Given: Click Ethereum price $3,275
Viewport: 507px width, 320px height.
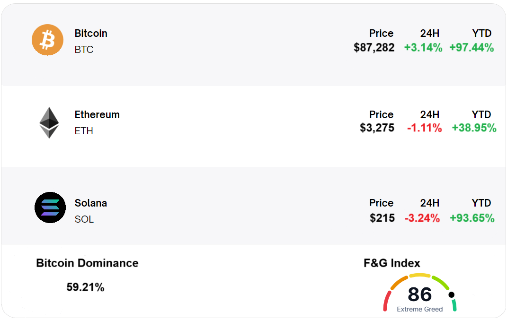Looking at the screenshot, I should click(x=377, y=128).
